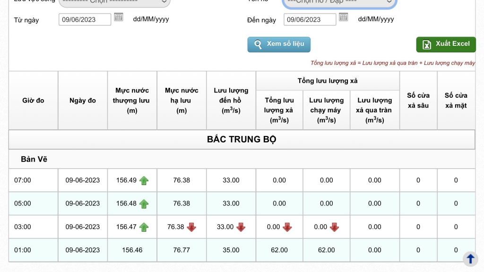Viewport: 484px width, 272px height.
Task: Click the blue scroll-to-top arrow
Action: point(470,258)
